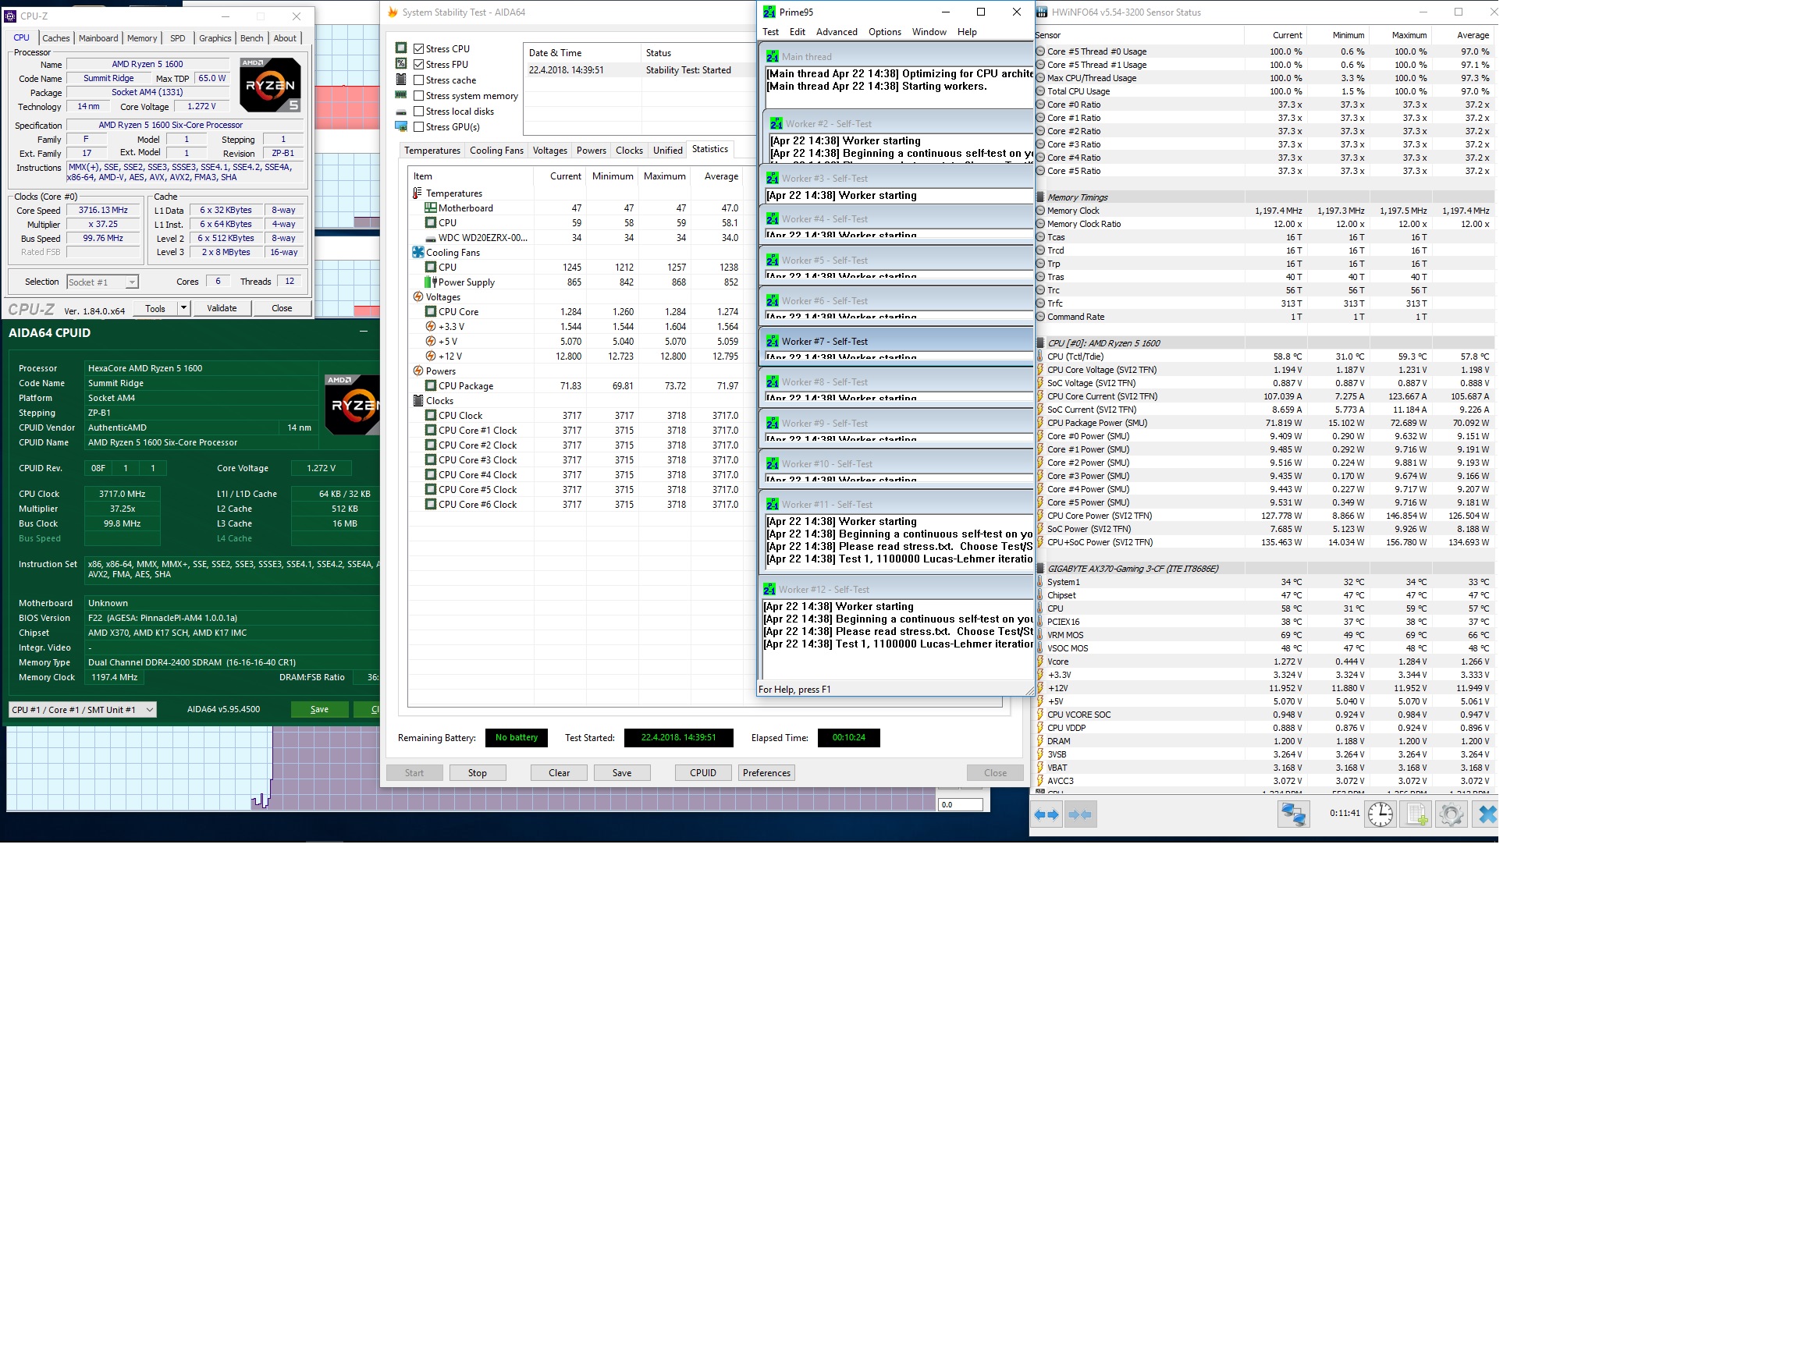Open CPU-Z Tools dropdown arrow
This screenshot has height=1348, width=1798.
[x=183, y=308]
